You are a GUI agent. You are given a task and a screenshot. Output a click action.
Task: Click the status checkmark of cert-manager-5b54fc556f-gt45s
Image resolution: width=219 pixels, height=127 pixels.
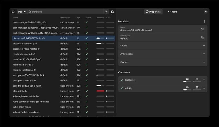87,22
